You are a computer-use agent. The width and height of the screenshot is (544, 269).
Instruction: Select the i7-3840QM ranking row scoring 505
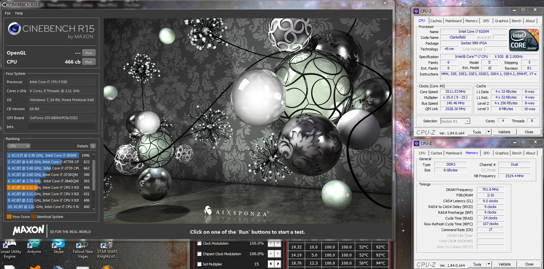point(49,181)
